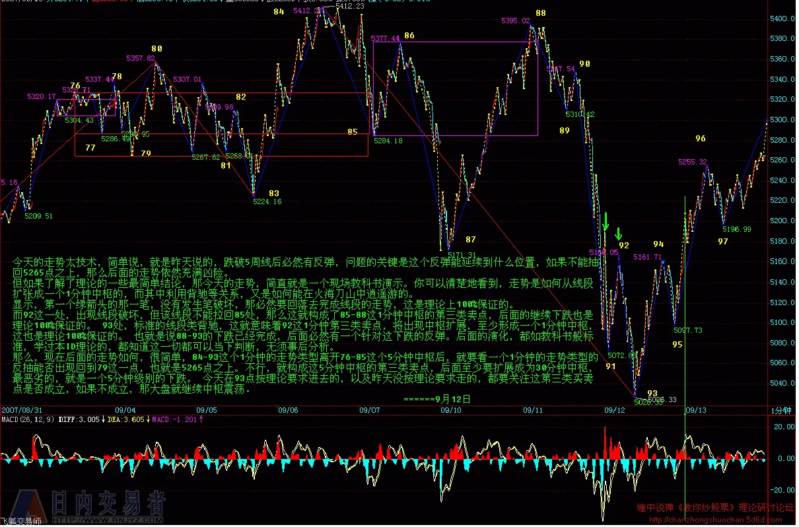Click the yellow segment number 96
The image size is (799, 527).
pyautogui.click(x=701, y=139)
